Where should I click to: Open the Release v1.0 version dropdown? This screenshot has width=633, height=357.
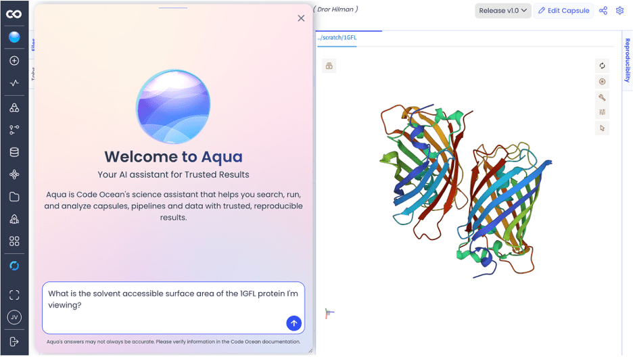(x=502, y=11)
